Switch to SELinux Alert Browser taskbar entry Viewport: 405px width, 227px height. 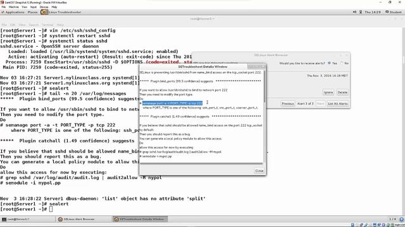84,219
